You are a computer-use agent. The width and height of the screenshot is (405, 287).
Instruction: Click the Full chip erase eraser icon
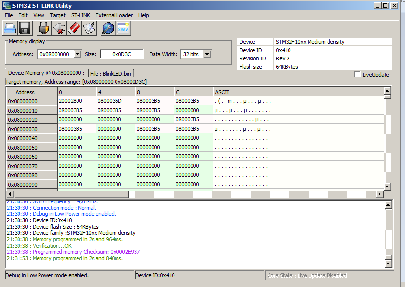point(74,28)
